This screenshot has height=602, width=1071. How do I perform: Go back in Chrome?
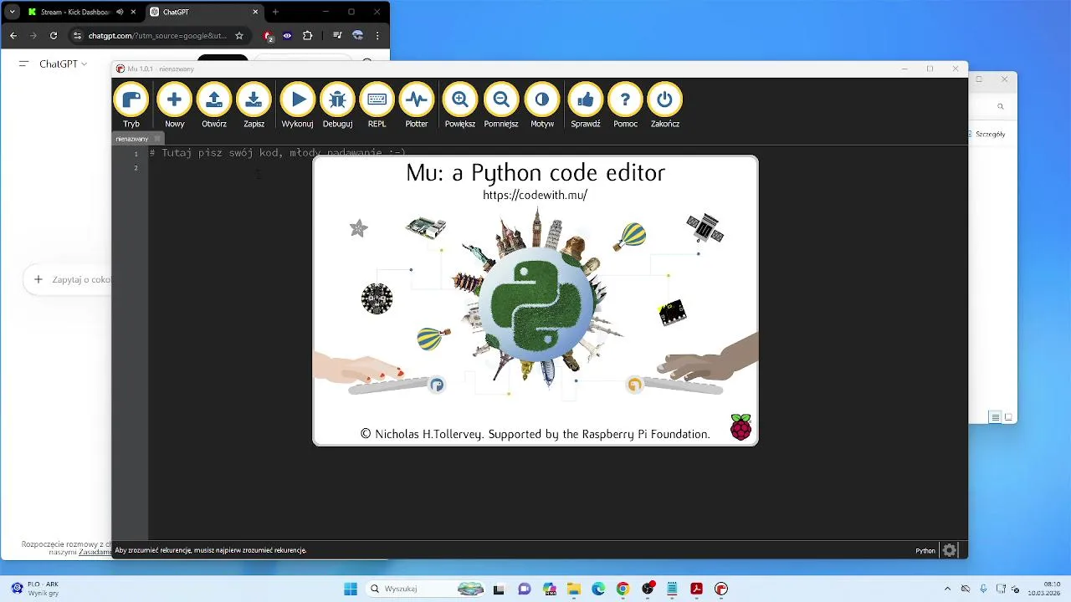click(x=13, y=36)
